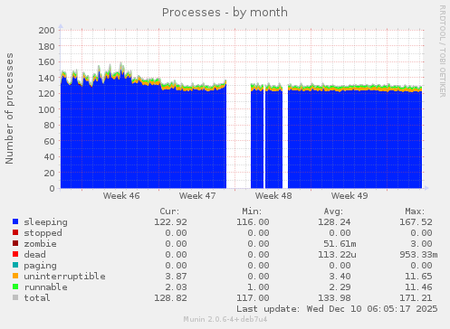Click the zombie legend color swatch
Viewport: 450px width, 329px height.
[15, 243]
